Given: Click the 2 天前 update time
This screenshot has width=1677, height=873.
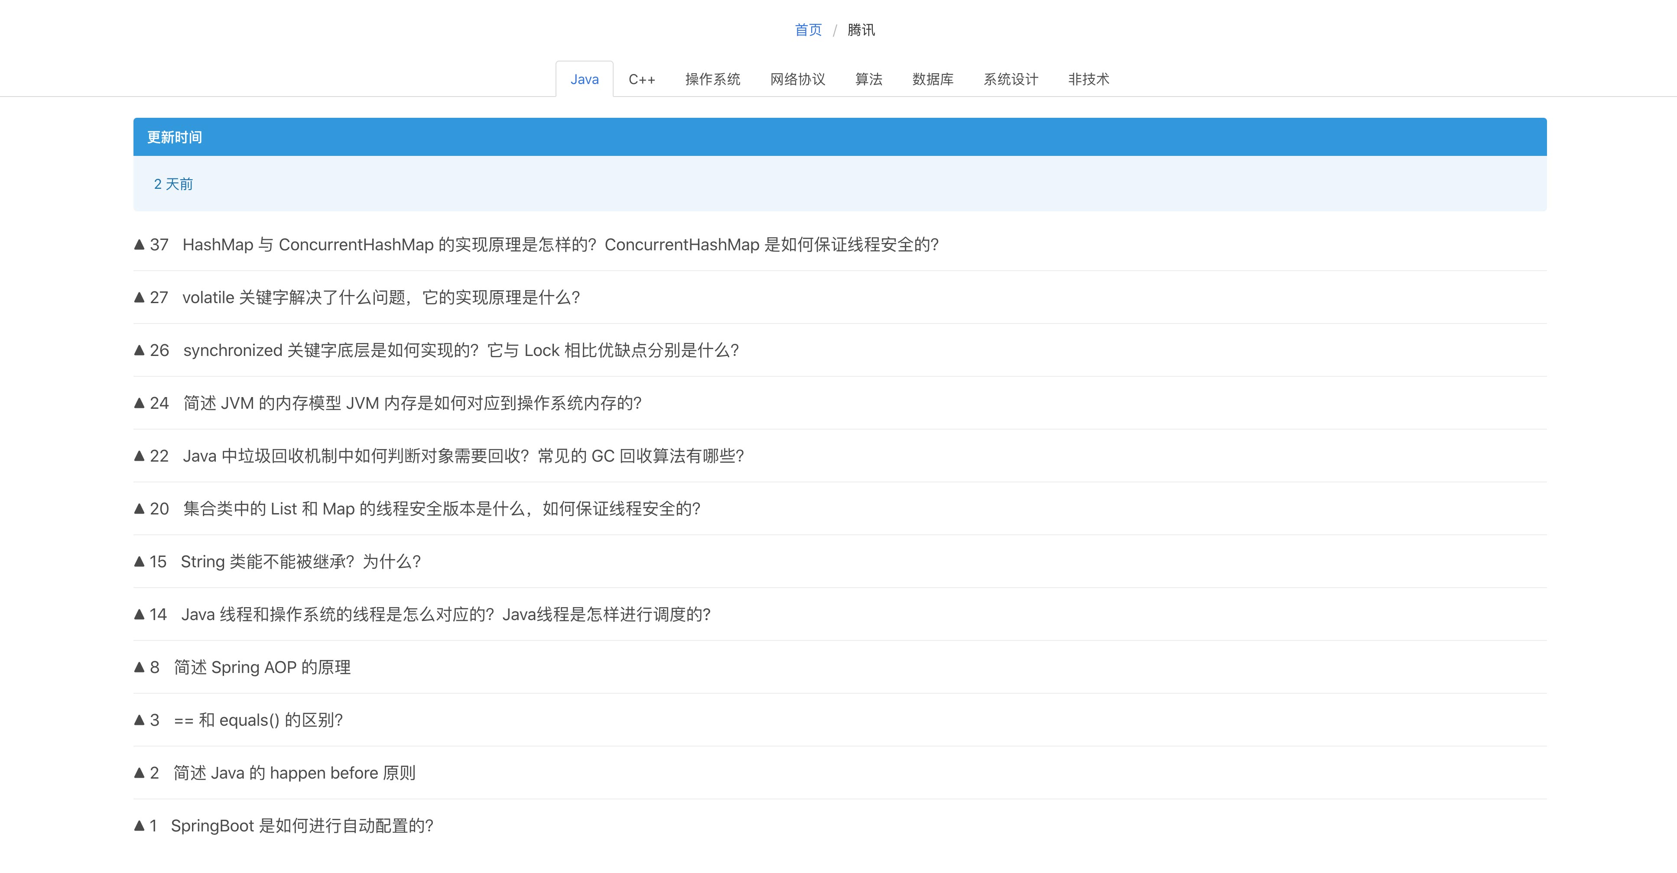Looking at the screenshot, I should (173, 184).
